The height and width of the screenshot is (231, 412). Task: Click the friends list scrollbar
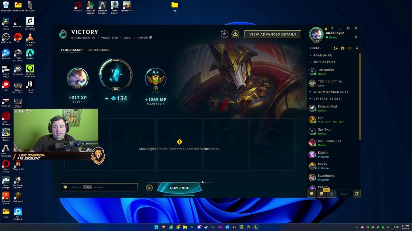(360, 96)
